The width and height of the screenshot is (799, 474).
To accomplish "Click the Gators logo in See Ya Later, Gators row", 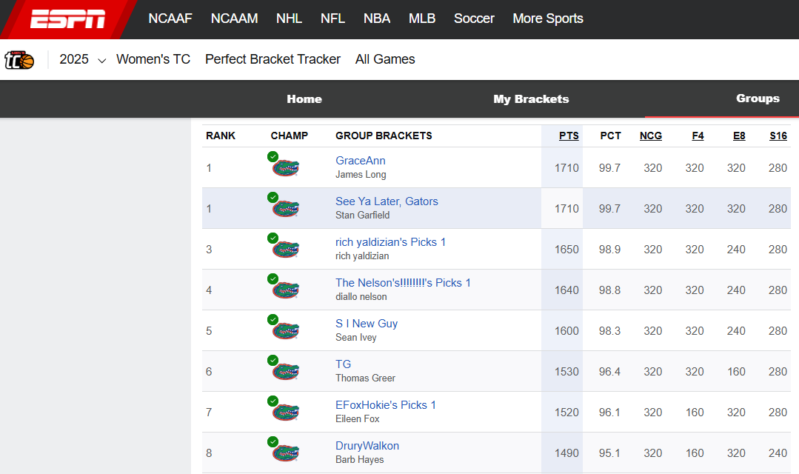I will pyautogui.click(x=285, y=208).
